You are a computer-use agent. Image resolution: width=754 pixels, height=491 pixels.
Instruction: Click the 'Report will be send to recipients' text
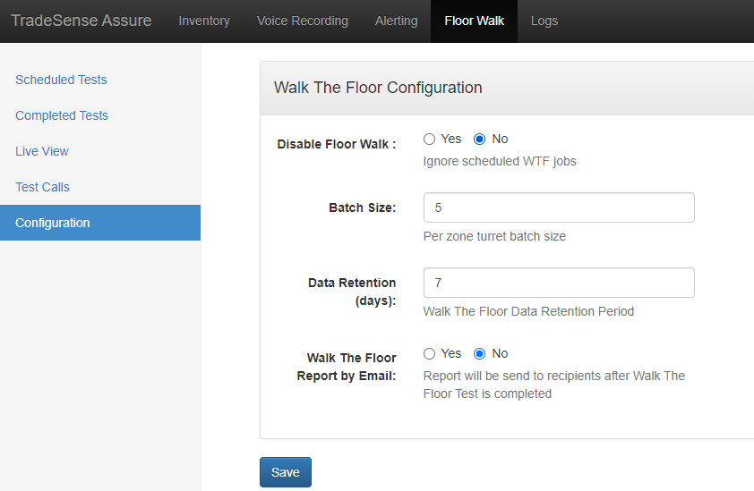pos(554,385)
